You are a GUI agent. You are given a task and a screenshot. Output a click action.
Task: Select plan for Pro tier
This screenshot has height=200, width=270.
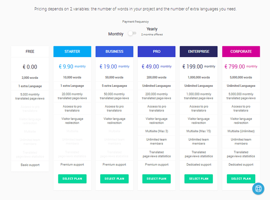(156, 179)
